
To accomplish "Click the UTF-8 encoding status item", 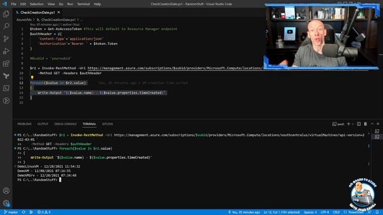I will (x=324, y=213).
